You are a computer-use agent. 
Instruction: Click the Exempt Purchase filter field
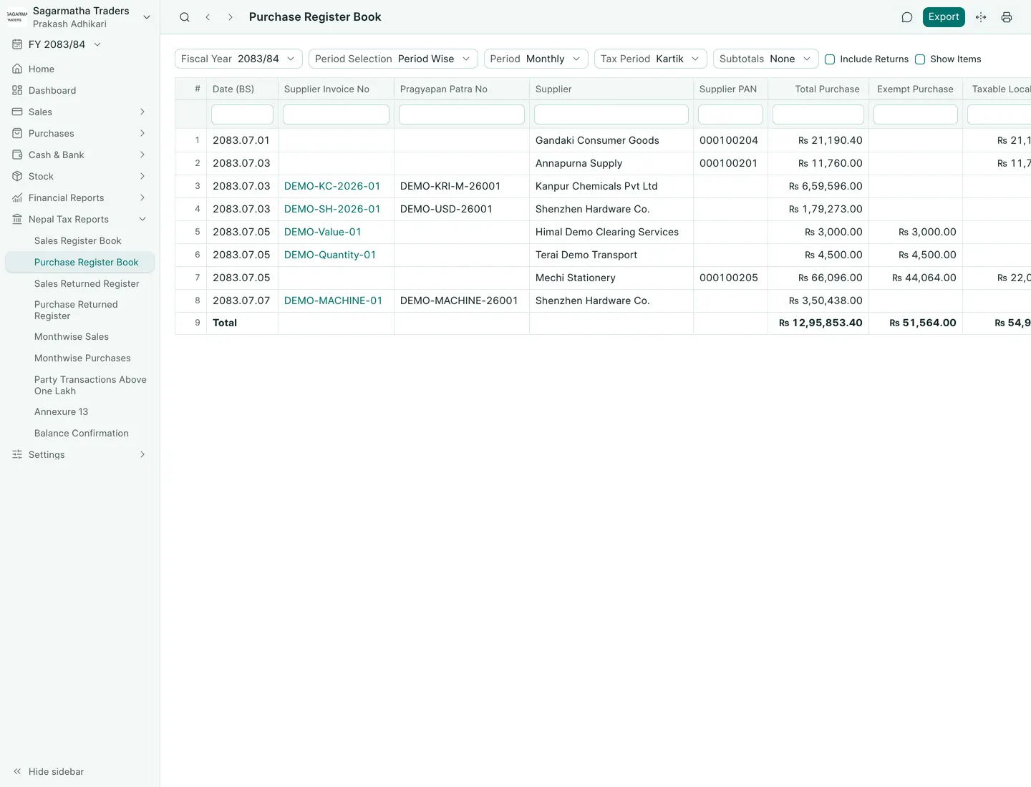pos(916,114)
